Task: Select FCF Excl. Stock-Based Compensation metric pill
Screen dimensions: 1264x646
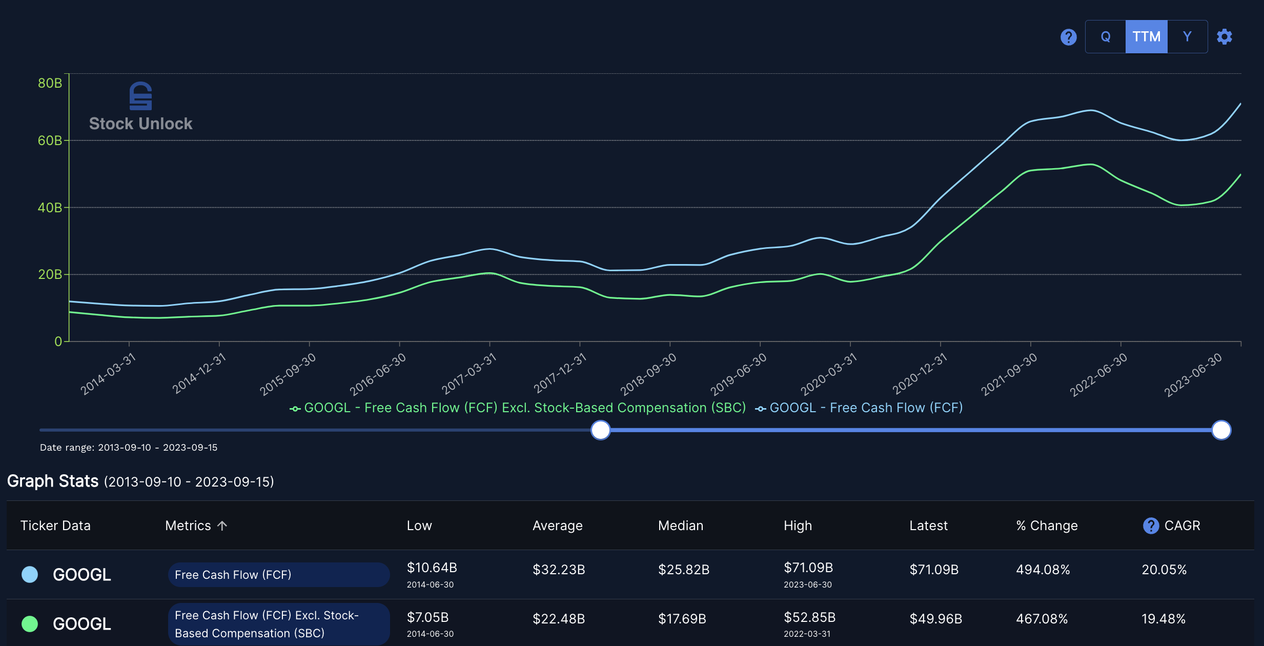Action: point(279,624)
